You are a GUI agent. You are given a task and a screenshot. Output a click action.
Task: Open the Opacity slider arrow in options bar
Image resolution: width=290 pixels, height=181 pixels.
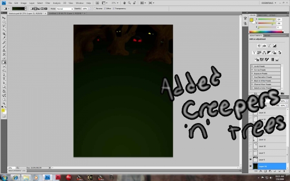click(x=89, y=9)
